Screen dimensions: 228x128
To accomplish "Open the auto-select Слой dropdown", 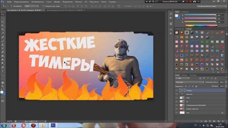I will tap(32, 6).
